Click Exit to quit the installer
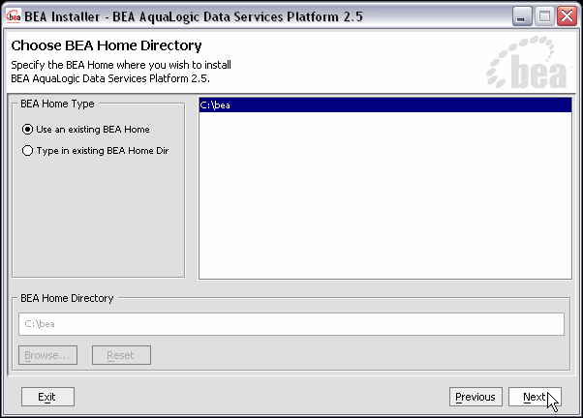The height and width of the screenshot is (418, 583). point(47,397)
